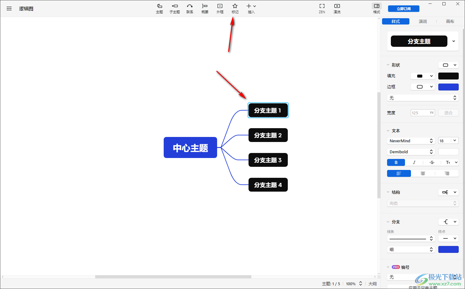The width and height of the screenshot is (465, 289).
Task: Start the 演说 pitch presentation
Action: pos(337,8)
